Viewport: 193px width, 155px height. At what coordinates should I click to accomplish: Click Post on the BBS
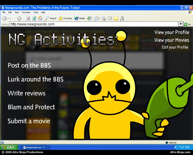[x=29, y=65]
